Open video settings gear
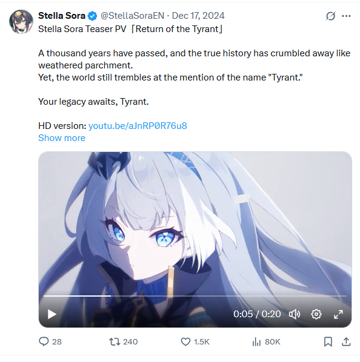Screen dimensions: 360x362 (316, 314)
